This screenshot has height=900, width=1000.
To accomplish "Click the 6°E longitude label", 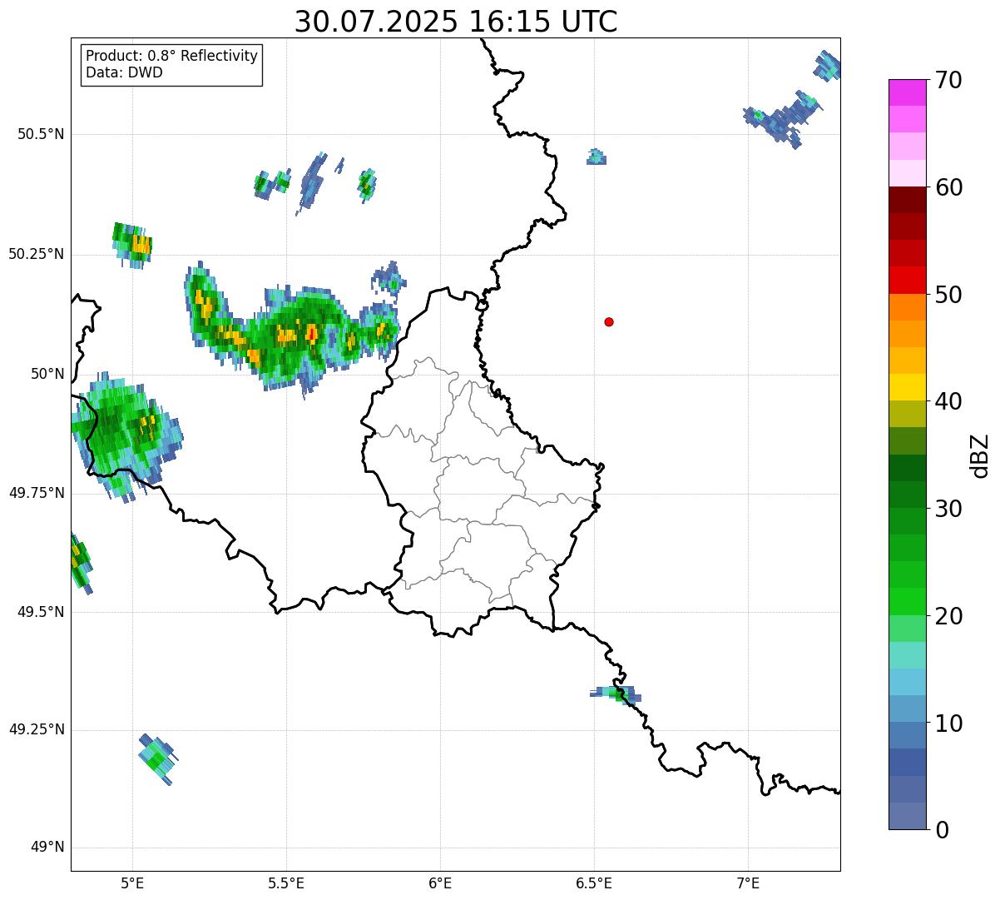I will 440,883.
